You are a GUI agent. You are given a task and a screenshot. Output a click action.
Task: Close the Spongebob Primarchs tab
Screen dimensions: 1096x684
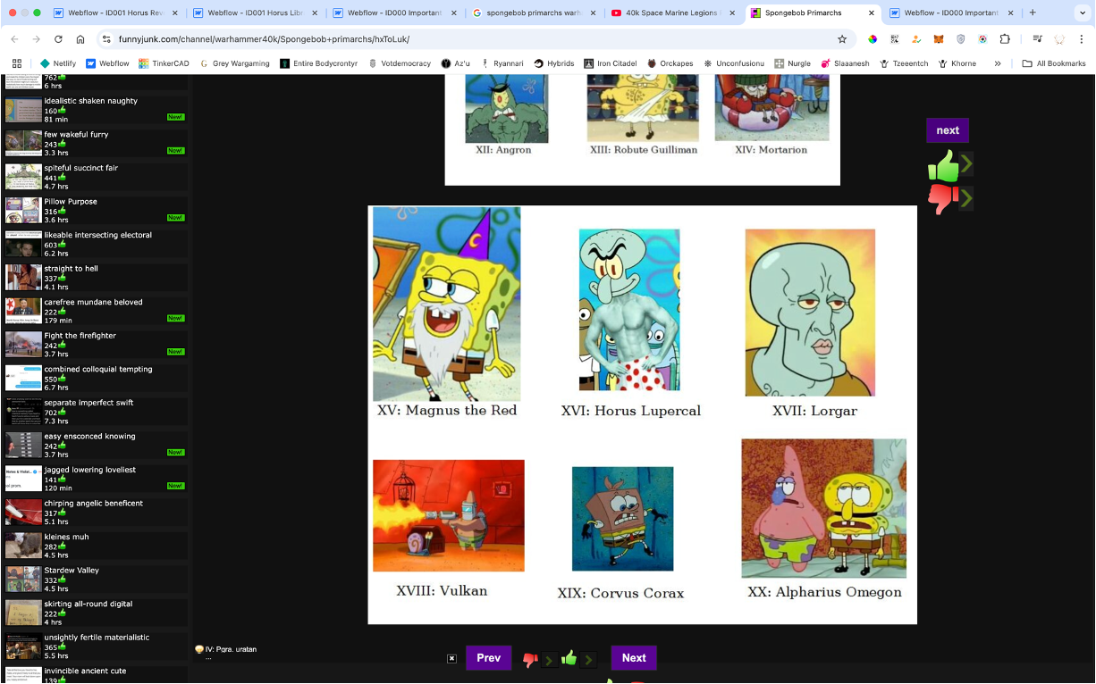tap(873, 13)
